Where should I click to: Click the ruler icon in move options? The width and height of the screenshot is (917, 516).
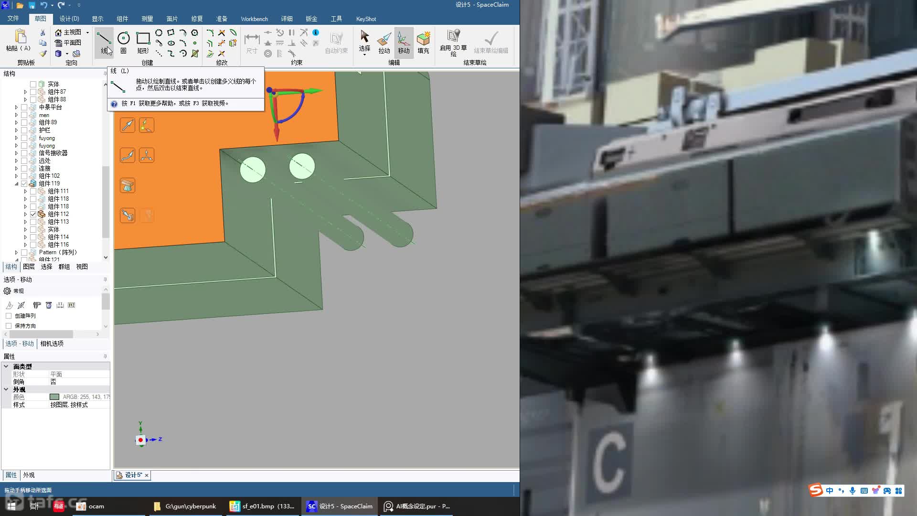click(x=60, y=305)
